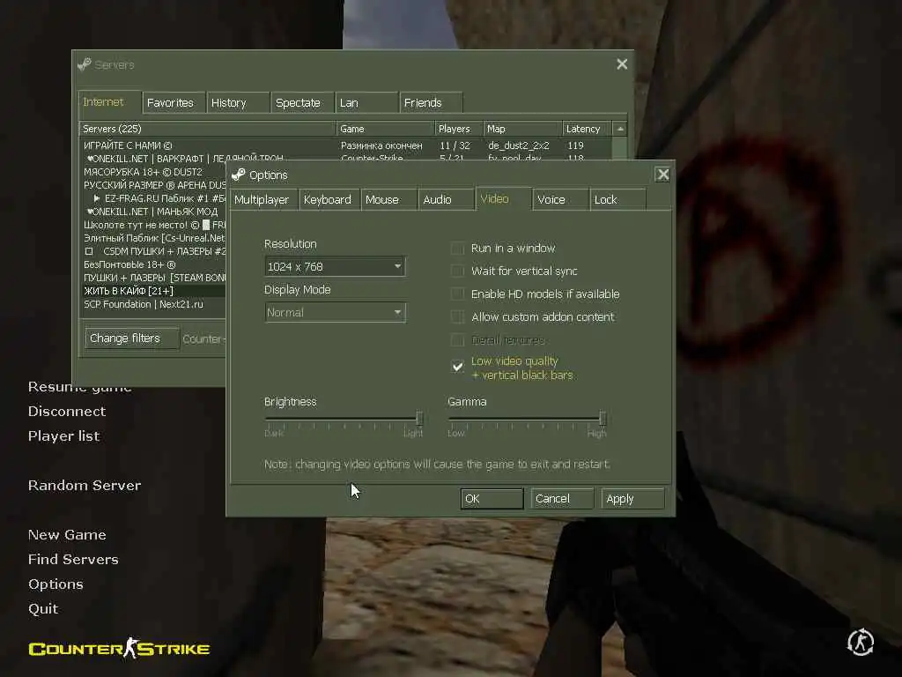This screenshot has height=677, width=902.
Task: Click map cell de_dust2_2x2
Action: pos(518,145)
